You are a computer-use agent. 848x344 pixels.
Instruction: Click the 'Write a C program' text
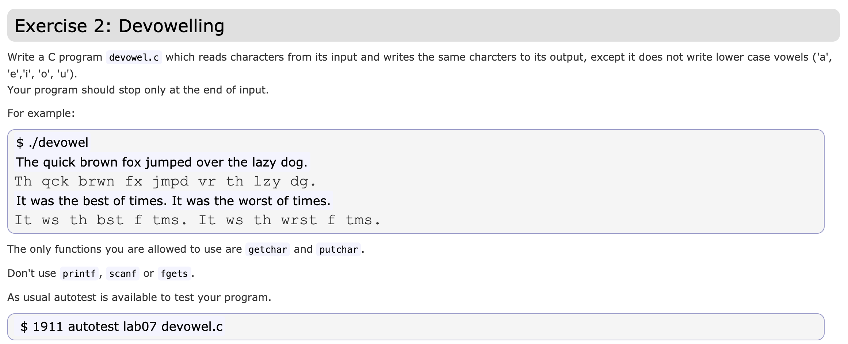55,57
